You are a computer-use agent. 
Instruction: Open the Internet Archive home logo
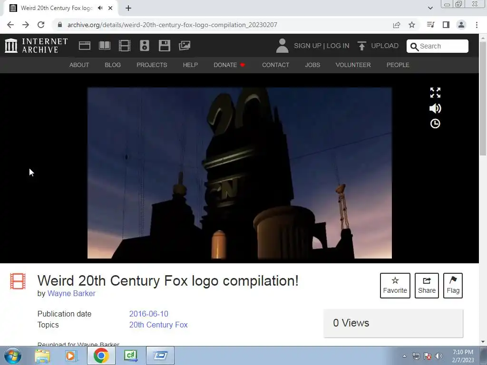click(x=36, y=46)
